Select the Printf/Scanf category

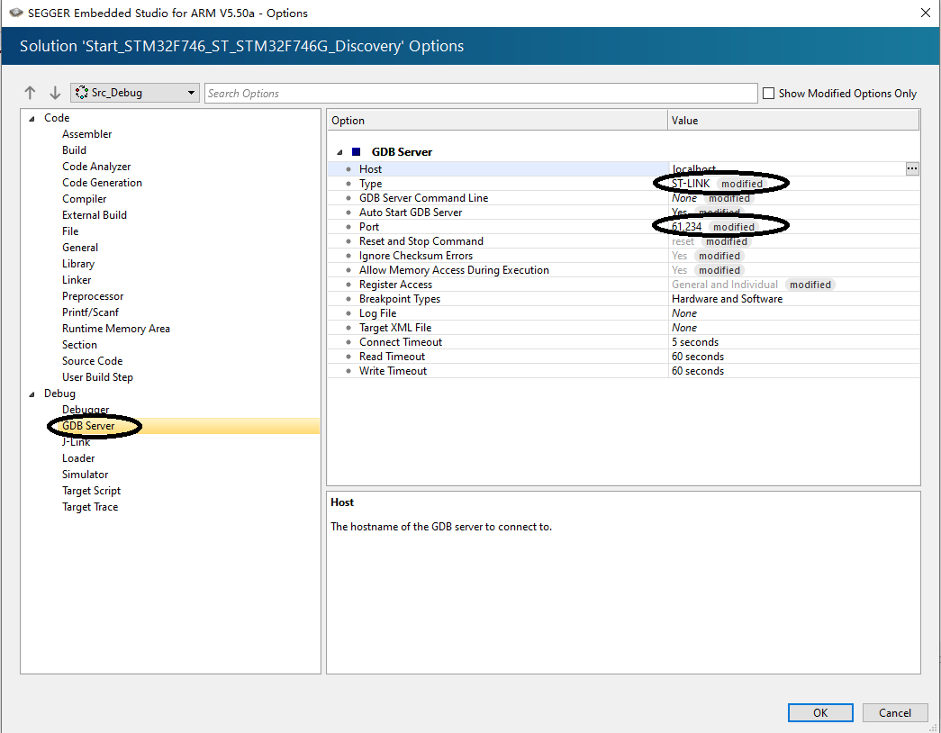(91, 312)
